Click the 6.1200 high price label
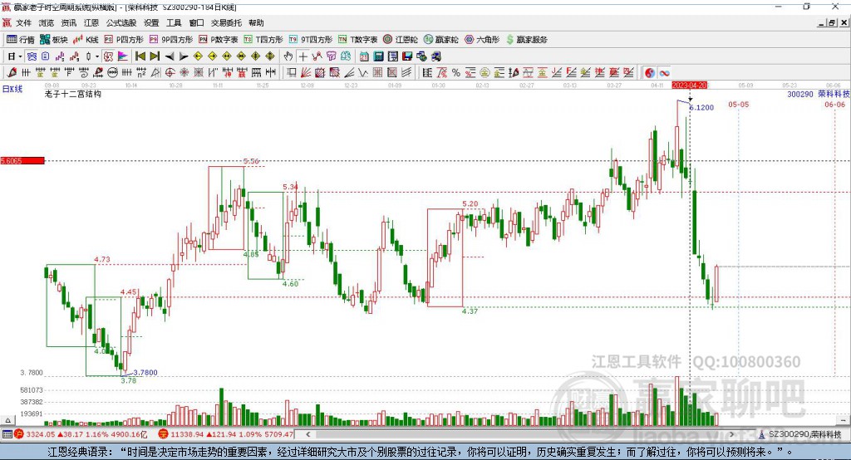 click(701, 107)
